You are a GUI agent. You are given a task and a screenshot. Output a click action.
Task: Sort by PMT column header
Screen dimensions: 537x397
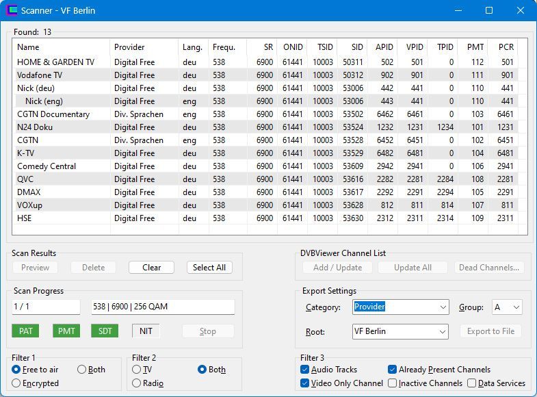(473, 47)
